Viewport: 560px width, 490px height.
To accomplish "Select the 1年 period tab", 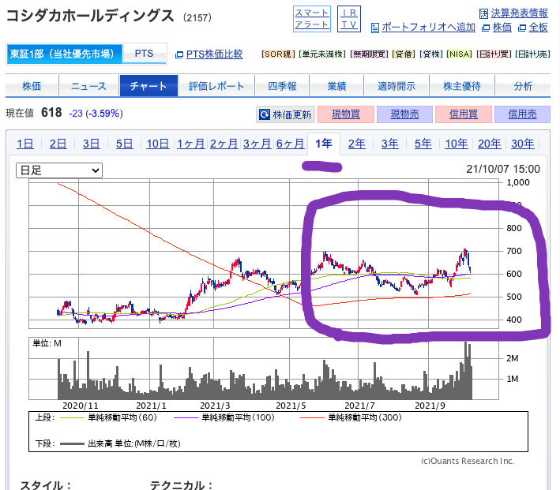I will (x=324, y=144).
